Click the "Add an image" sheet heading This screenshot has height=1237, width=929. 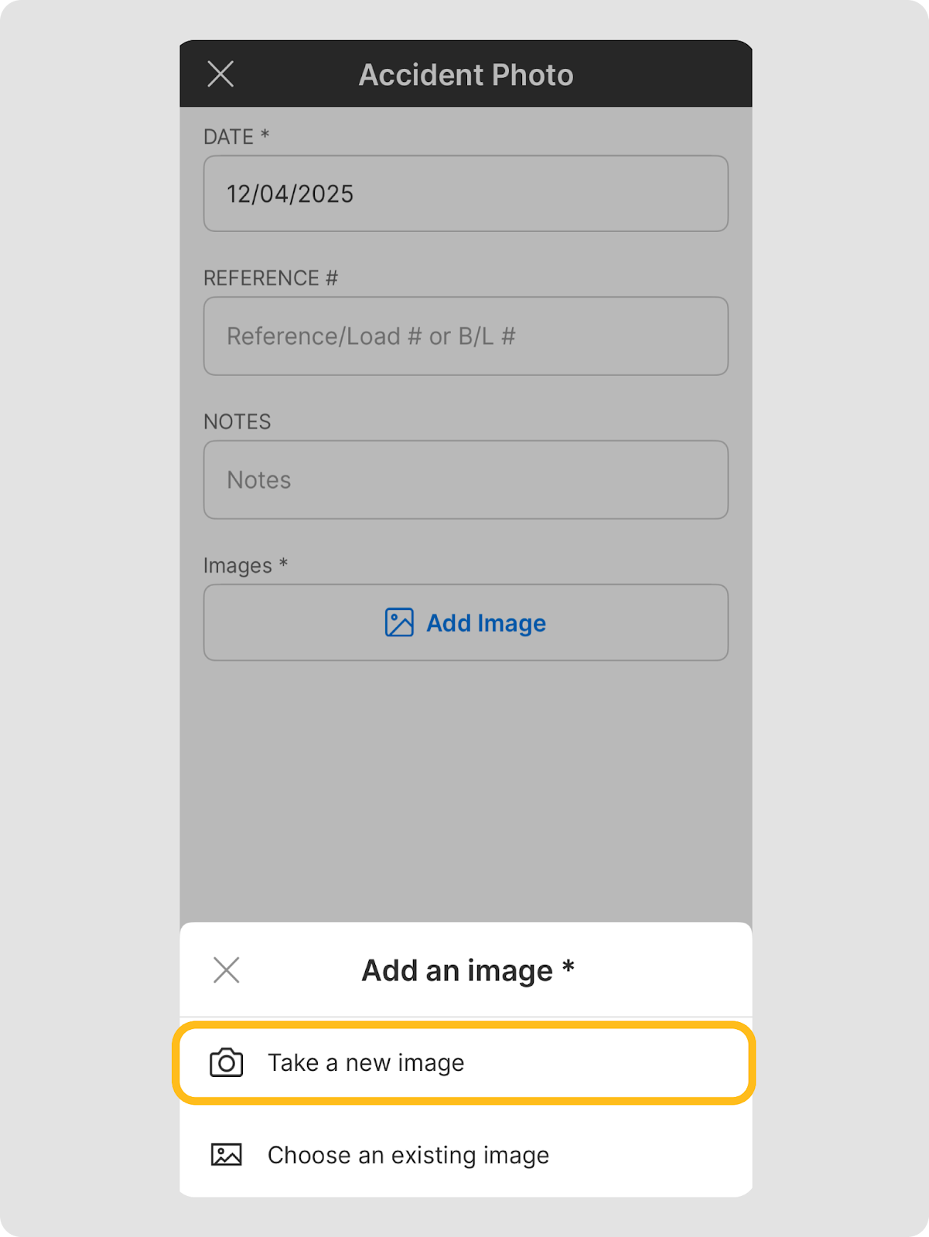click(x=457, y=970)
